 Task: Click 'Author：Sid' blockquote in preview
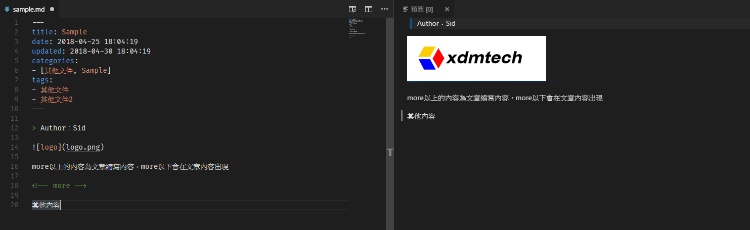[x=436, y=23]
